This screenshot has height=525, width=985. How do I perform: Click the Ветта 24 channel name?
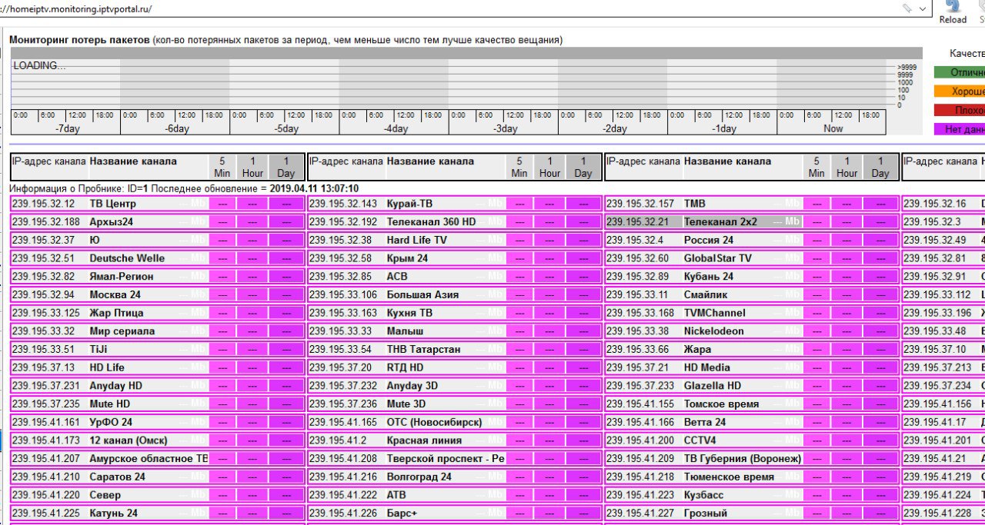705,422
